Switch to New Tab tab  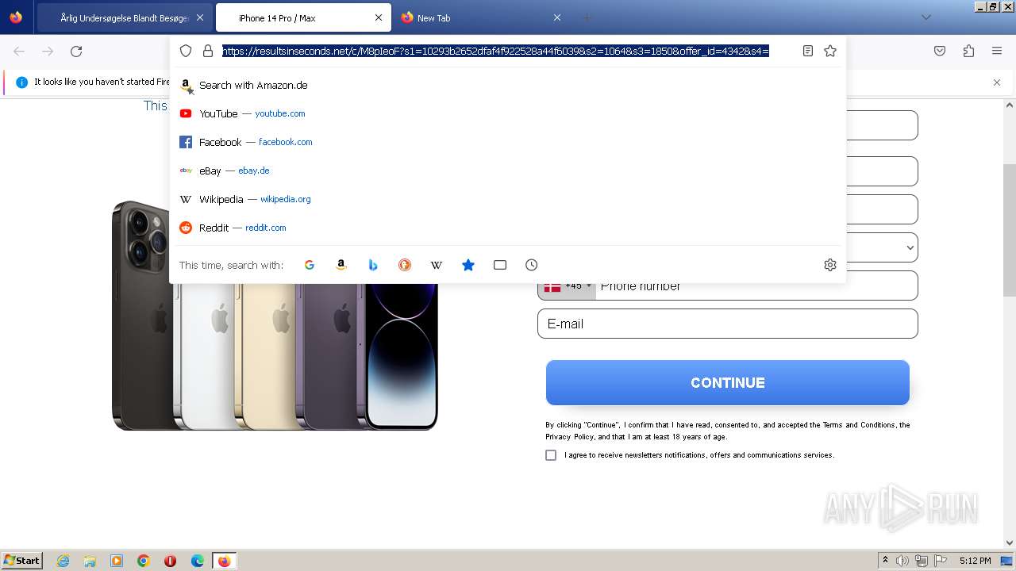(x=482, y=17)
